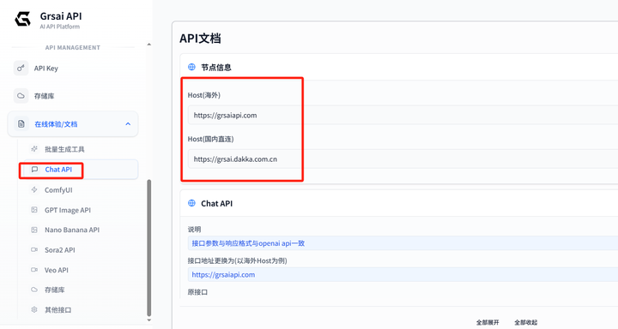The height and width of the screenshot is (329, 618).
Task: Click the video camera icon beside Sora2 API
Action: click(34, 249)
